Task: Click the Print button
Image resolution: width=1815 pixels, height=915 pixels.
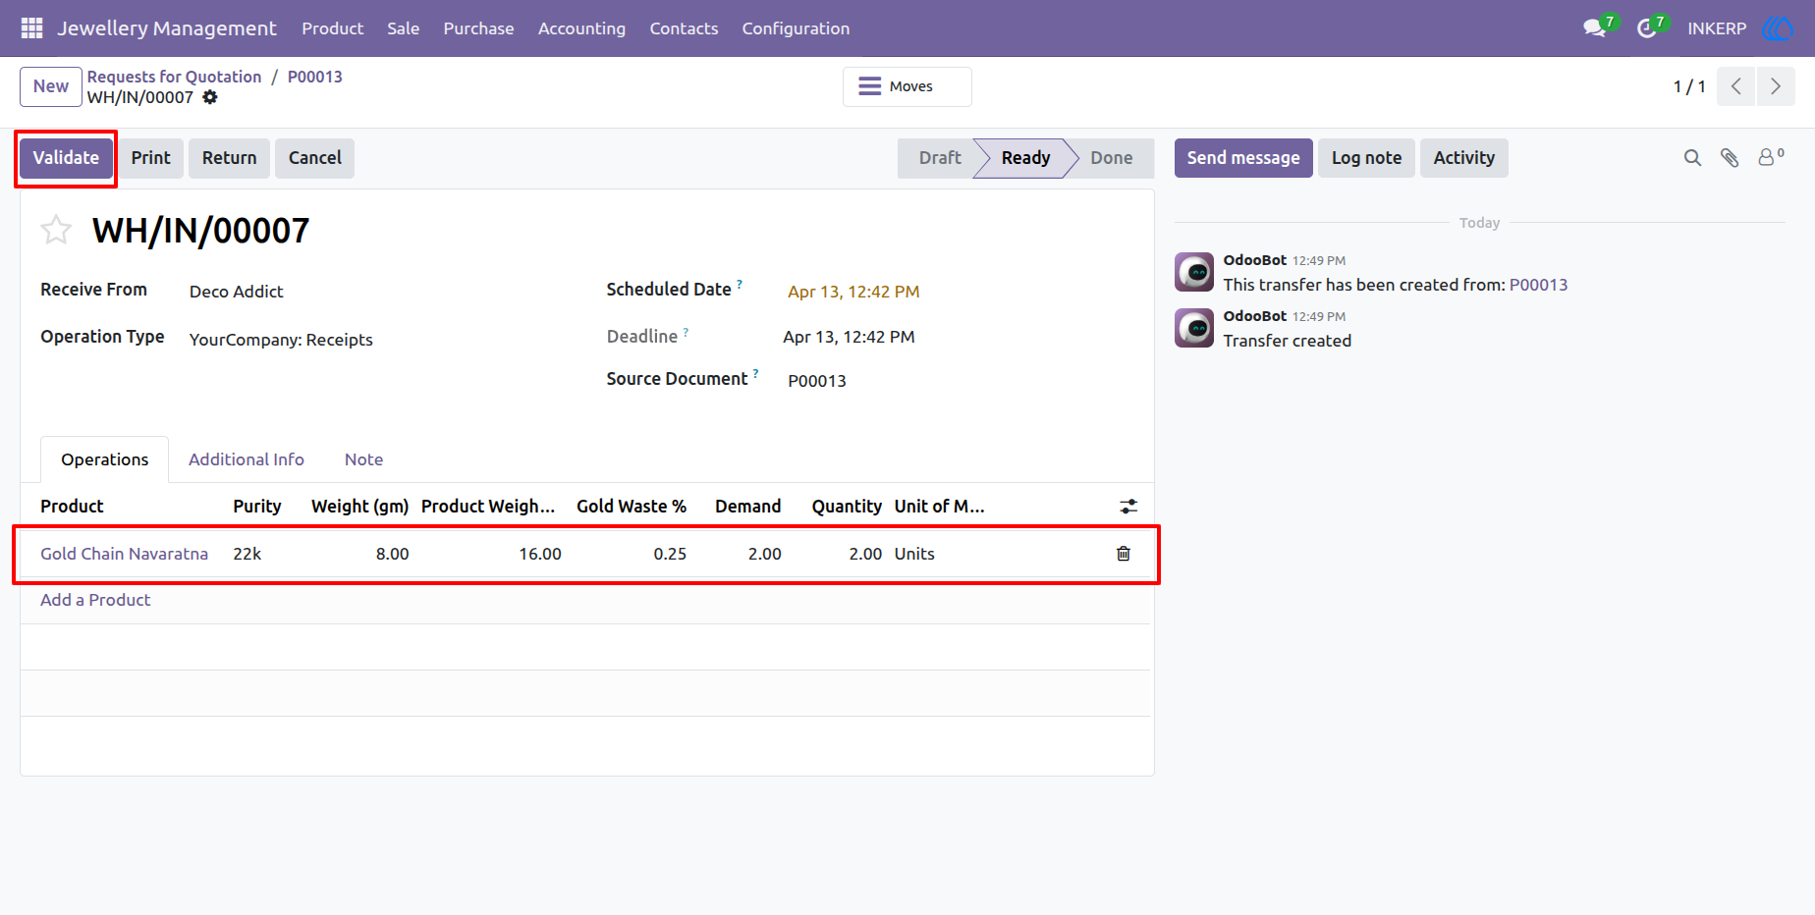Action: click(151, 158)
